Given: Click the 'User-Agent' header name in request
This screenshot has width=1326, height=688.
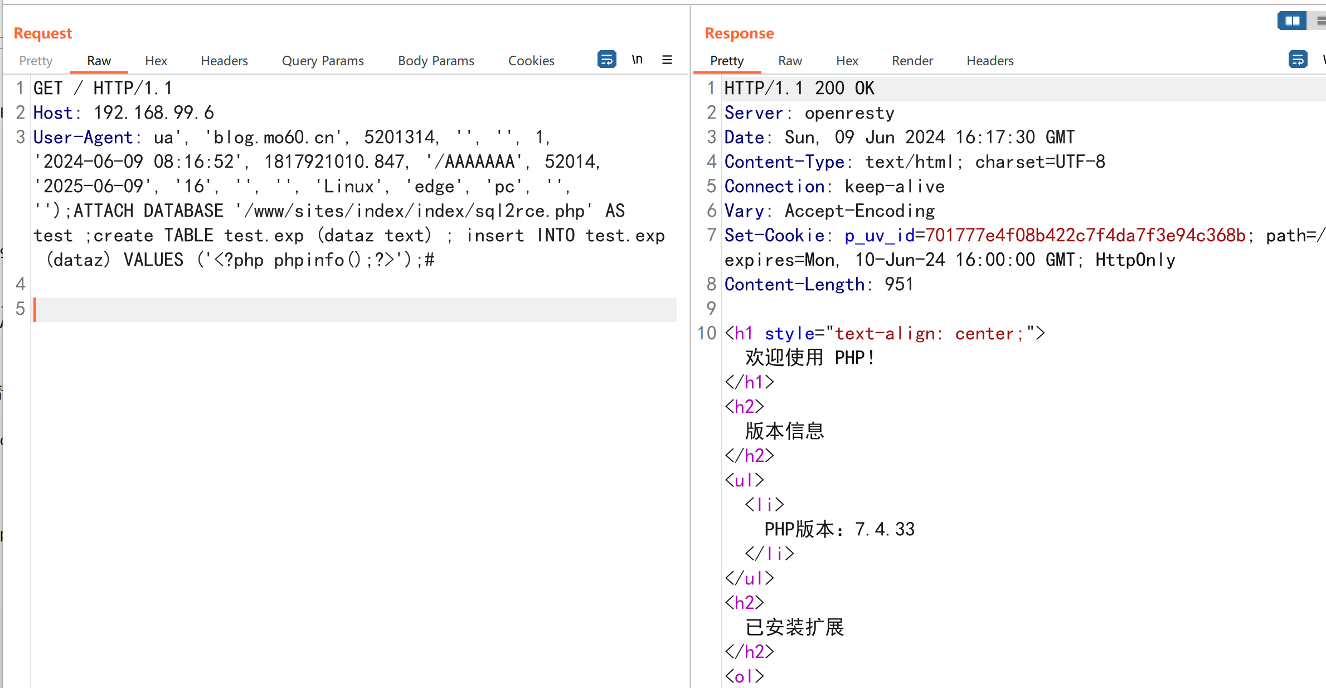Looking at the screenshot, I should point(83,137).
